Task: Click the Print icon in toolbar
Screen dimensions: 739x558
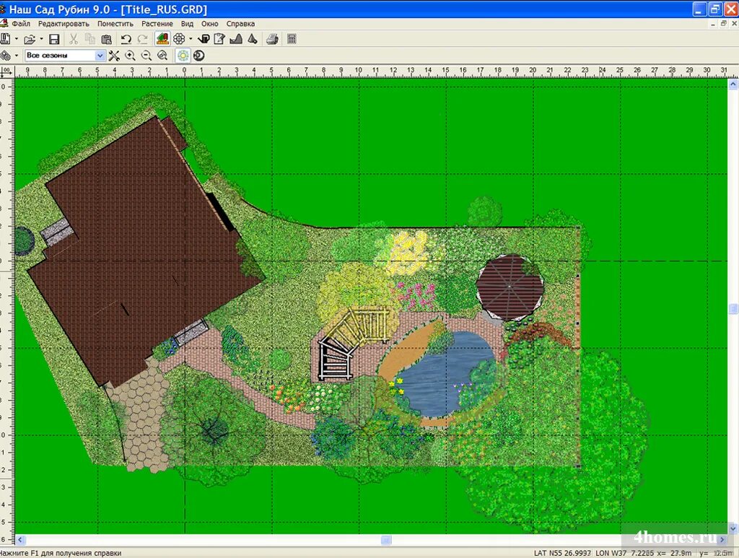Action: 272,39
